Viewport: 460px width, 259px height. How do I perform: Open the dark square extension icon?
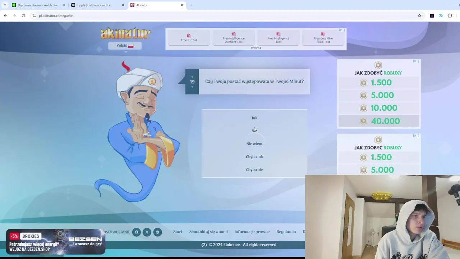click(x=432, y=15)
